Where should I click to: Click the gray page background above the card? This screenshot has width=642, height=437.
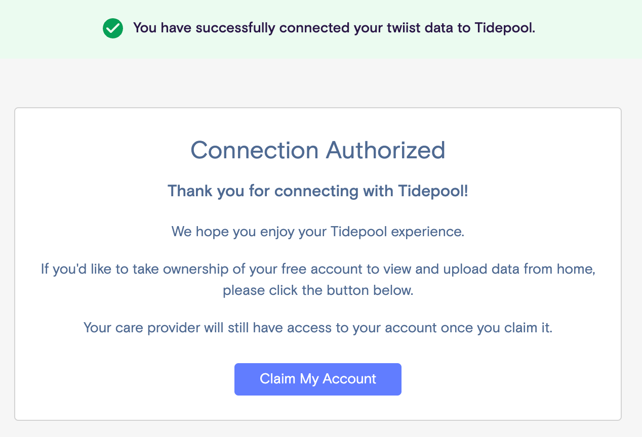[x=318, y=83]
